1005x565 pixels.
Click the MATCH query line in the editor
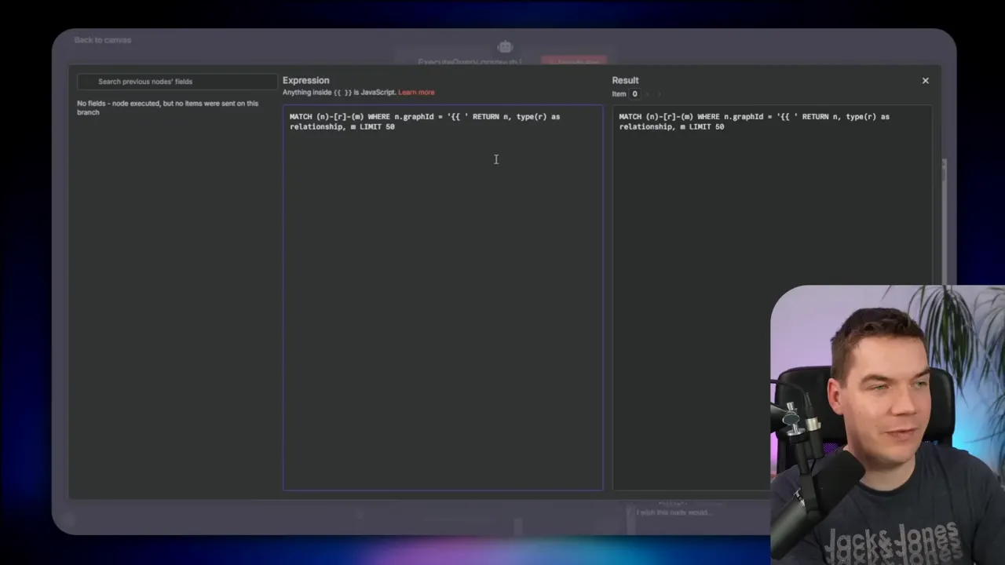tap(424, 116)
